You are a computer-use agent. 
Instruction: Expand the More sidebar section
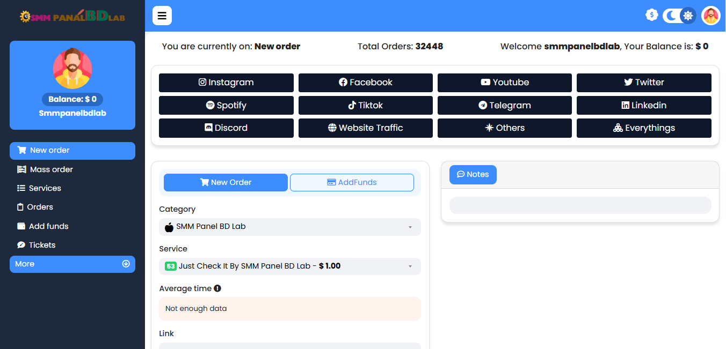(x=72, y=264)
